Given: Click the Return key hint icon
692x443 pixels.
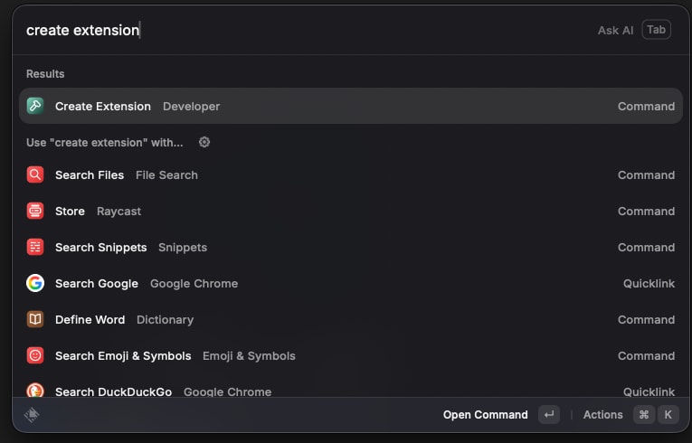Looking at the screenshot, I should tap(548, 415).
